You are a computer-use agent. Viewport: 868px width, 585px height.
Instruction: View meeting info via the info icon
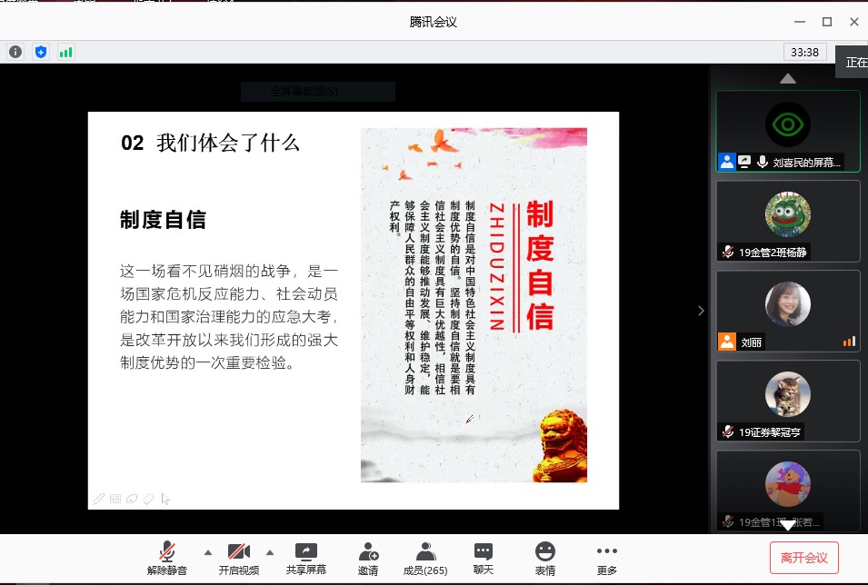point(15,52)
